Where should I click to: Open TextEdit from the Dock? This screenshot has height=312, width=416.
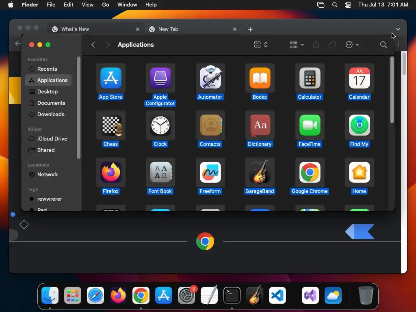point(209,295)
